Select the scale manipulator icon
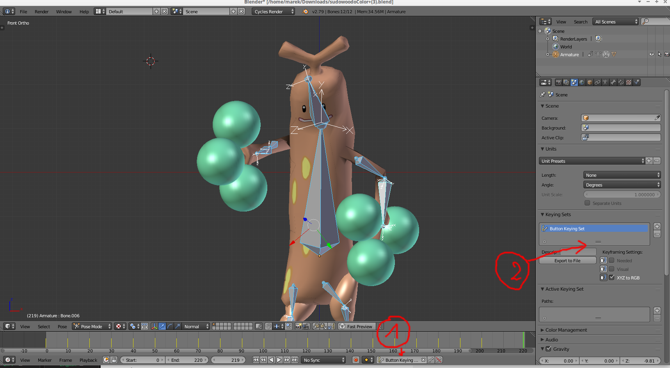 coord(178,326)
